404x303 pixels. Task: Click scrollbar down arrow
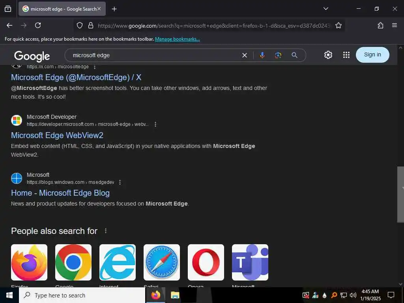[400, 284]
